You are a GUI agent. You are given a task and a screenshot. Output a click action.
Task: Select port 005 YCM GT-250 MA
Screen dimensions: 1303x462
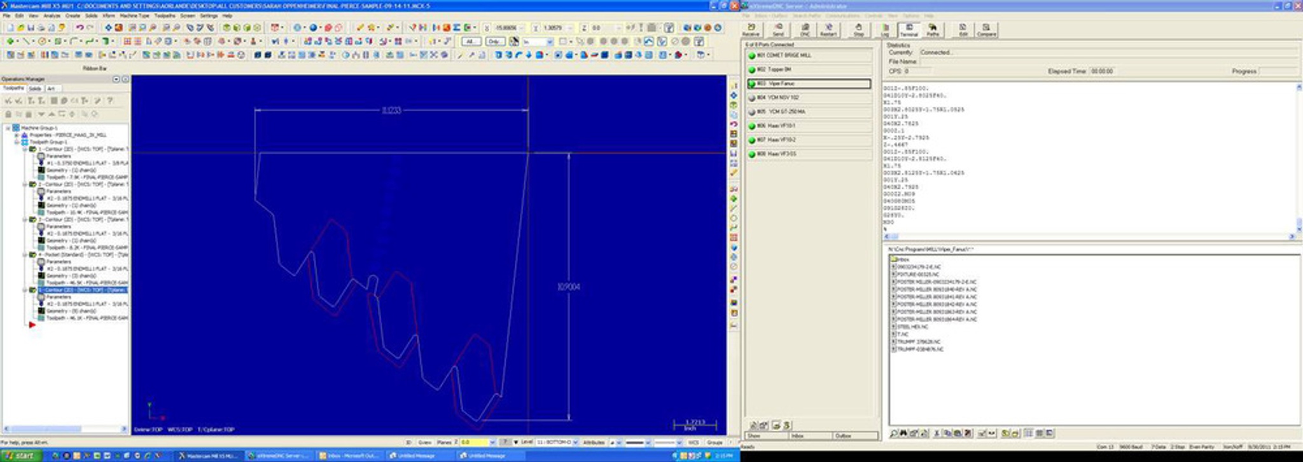tap(809, 111)
